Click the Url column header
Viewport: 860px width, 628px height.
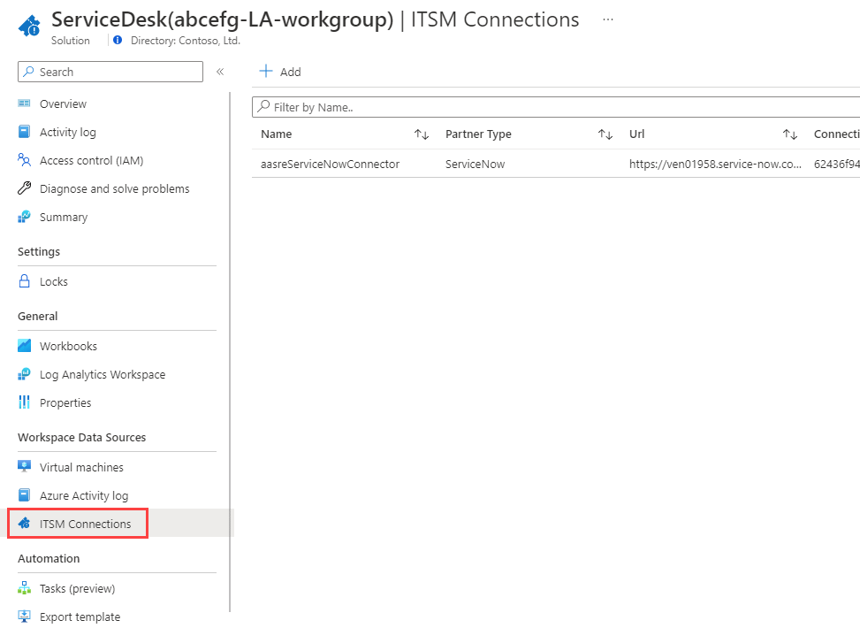tap(636, 134)
